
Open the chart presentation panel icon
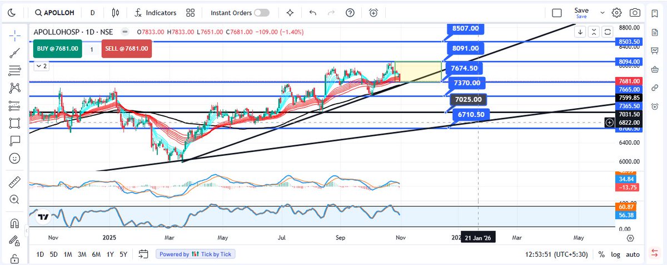[654, 50]
